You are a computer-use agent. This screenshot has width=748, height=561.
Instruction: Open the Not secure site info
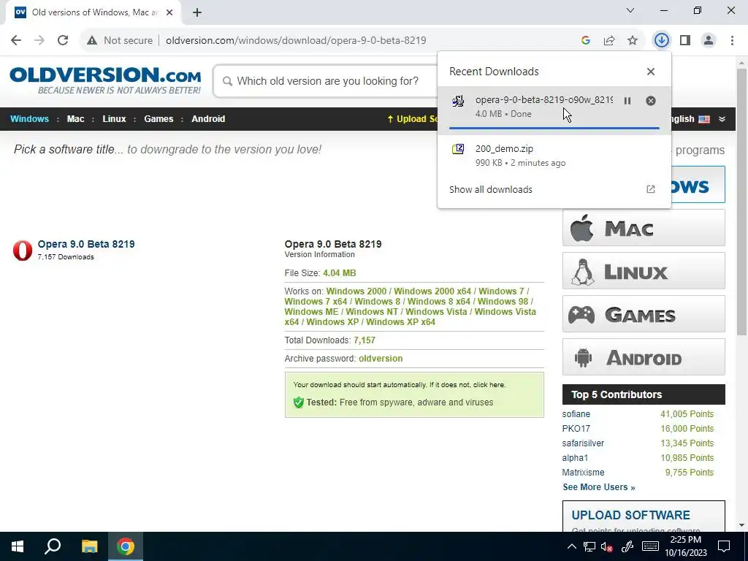point(120,41)
